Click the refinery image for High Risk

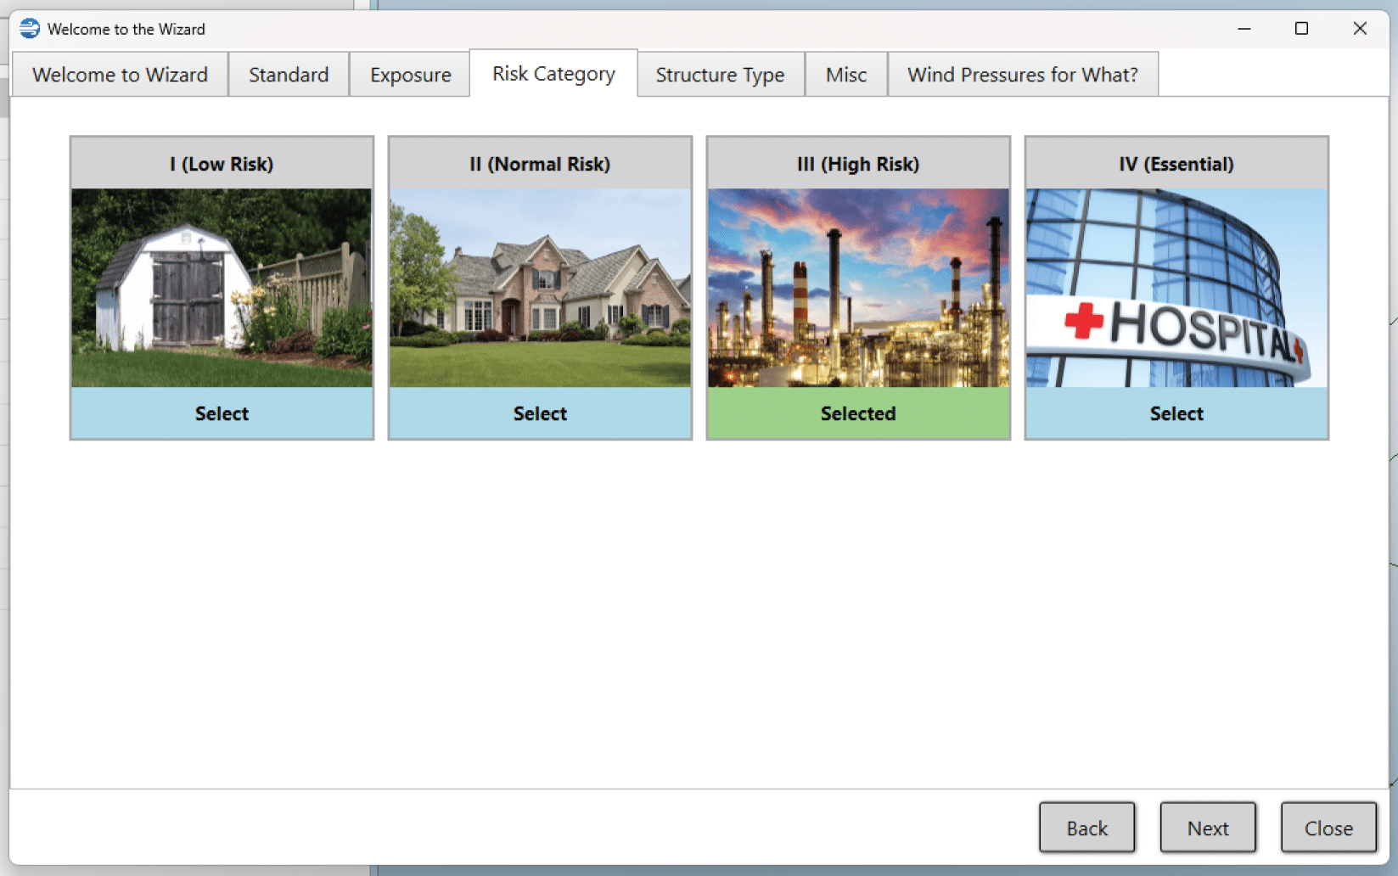858,288
